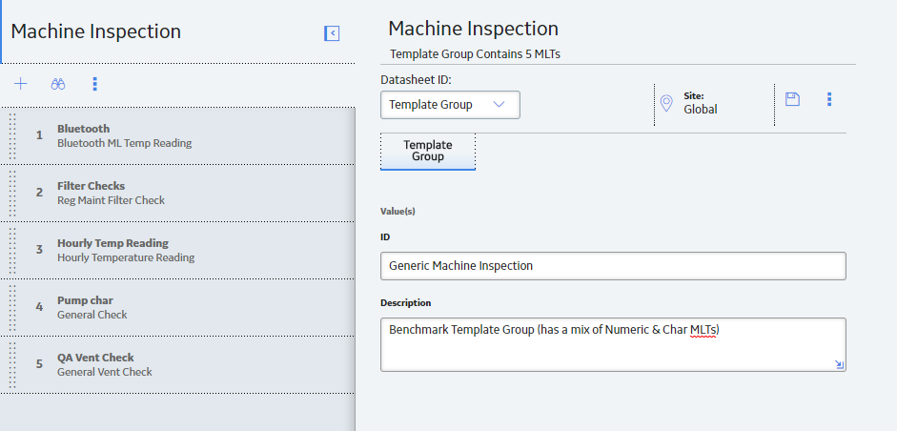Open datasheet three-dots options menu
Image resolution: width=897 pixels, height=431 pixels.
pos(829,99)
